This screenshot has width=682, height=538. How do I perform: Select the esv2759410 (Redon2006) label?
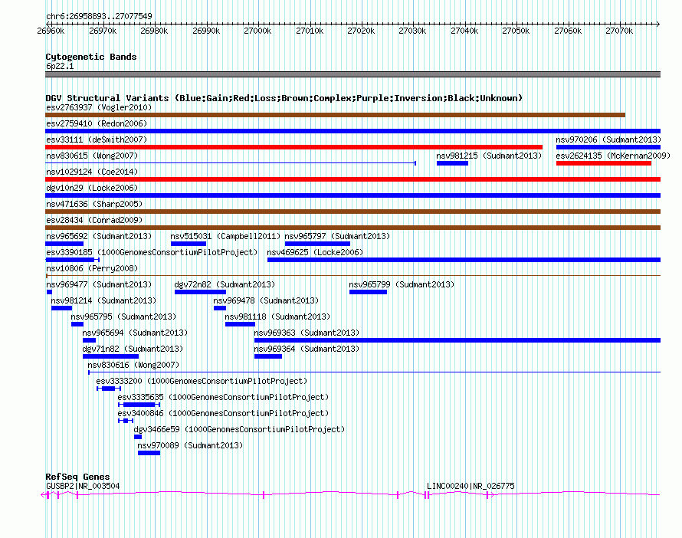click(97, 123)
